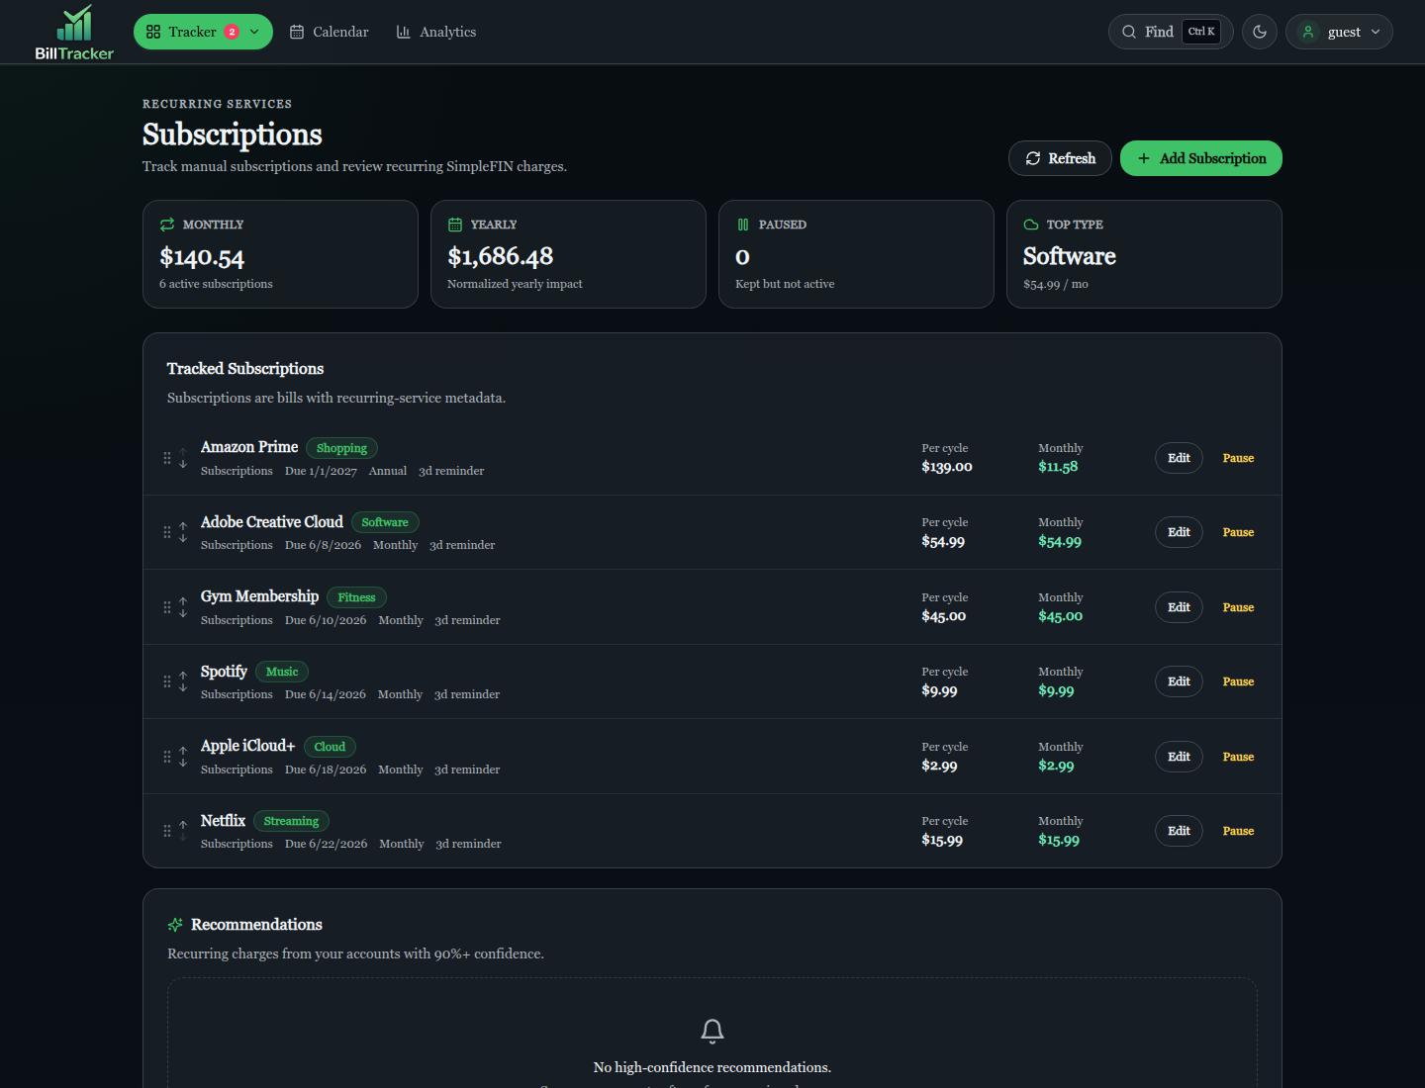Move Apple iCloud+ up with arrow
1425x1088 pixels.
pos(183,751)
